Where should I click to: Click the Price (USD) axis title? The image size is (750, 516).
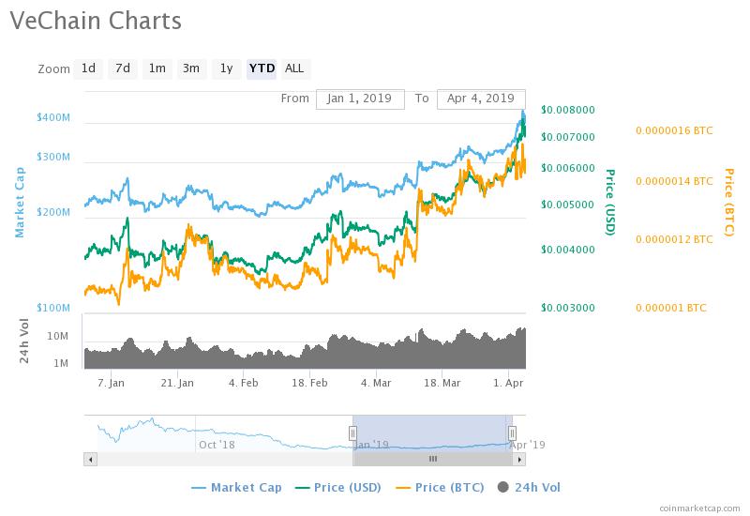(x=610, y=202)
